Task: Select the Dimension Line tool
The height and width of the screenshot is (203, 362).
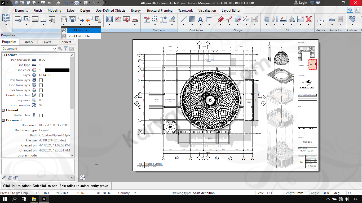Action: tap(209, 19)
